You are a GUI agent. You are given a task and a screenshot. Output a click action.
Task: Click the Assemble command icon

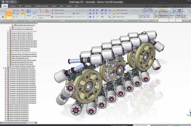(x=47, y=11)
